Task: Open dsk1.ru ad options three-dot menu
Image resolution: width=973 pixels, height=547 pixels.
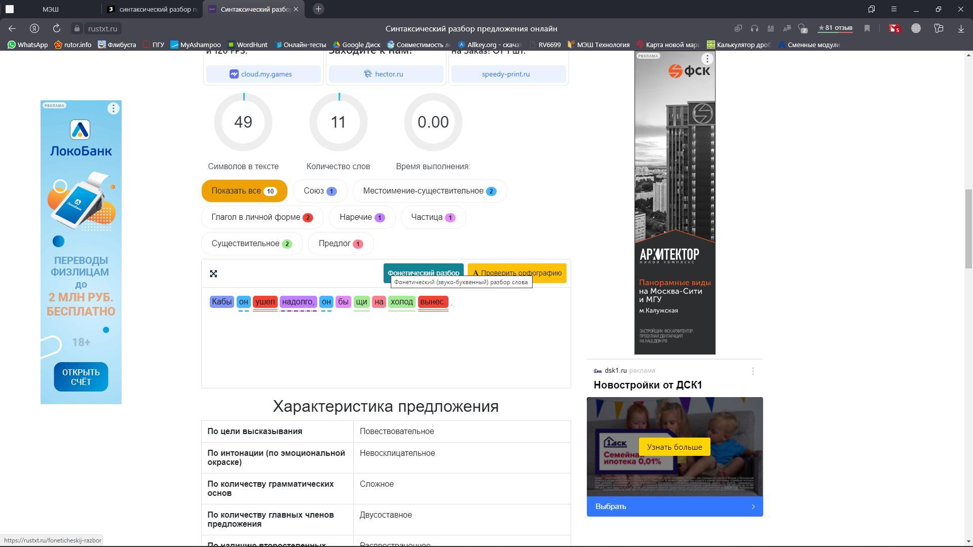Action: [753, 371]
